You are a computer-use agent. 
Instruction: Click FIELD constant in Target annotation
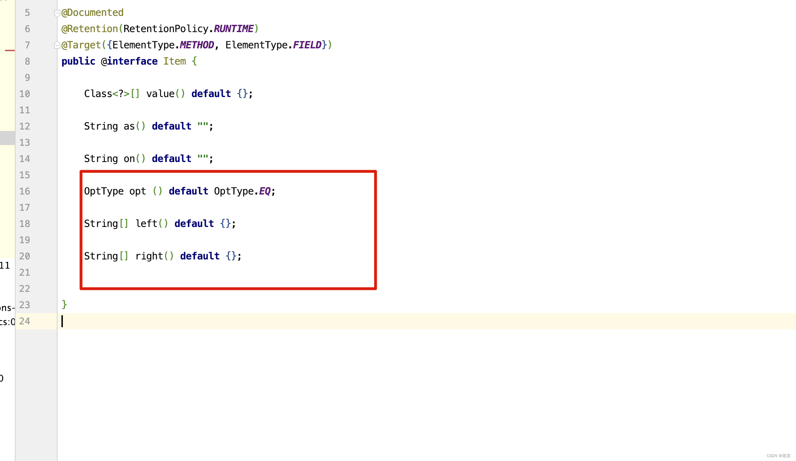tap(307, 45)
